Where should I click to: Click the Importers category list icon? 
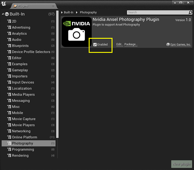click(9, 76)
